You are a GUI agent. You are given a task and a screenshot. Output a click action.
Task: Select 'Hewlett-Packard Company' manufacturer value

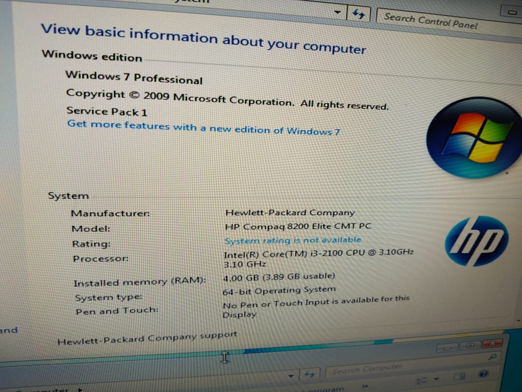(x=290, y=213)
